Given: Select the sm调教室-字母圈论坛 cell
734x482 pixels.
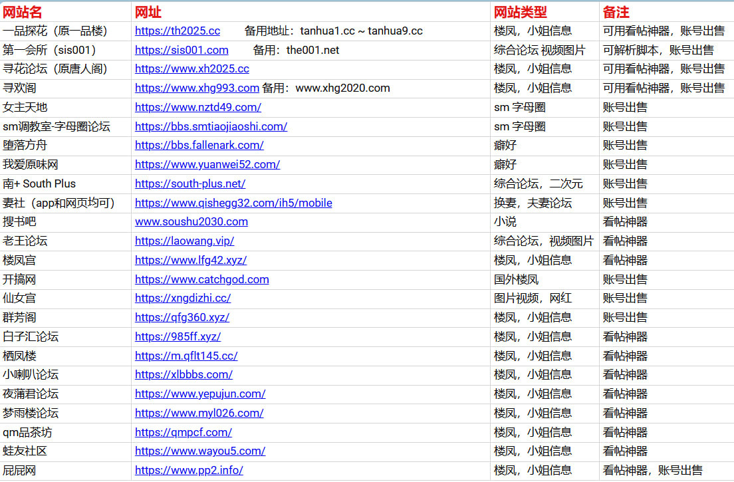Looking at the screenshot, I should pos(66,126).
